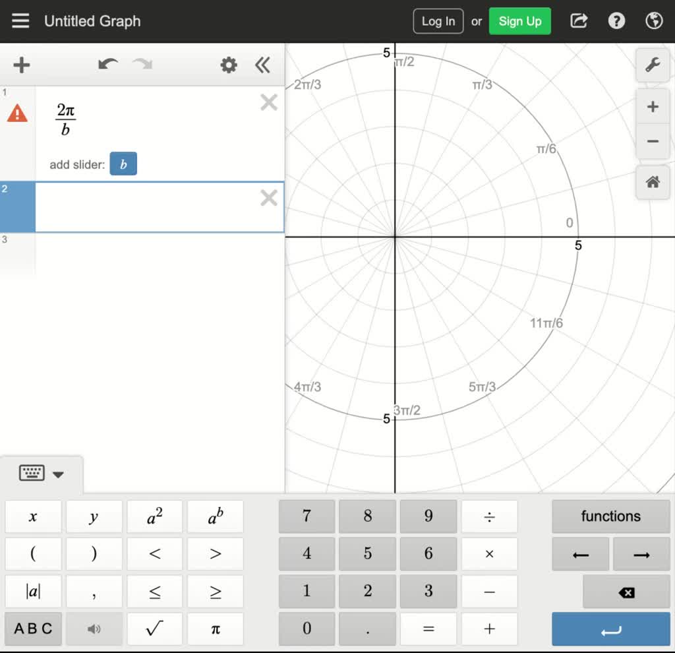Click the Add Item plus icon
Screen dimensions: 675x653
[x=22, y=65]
